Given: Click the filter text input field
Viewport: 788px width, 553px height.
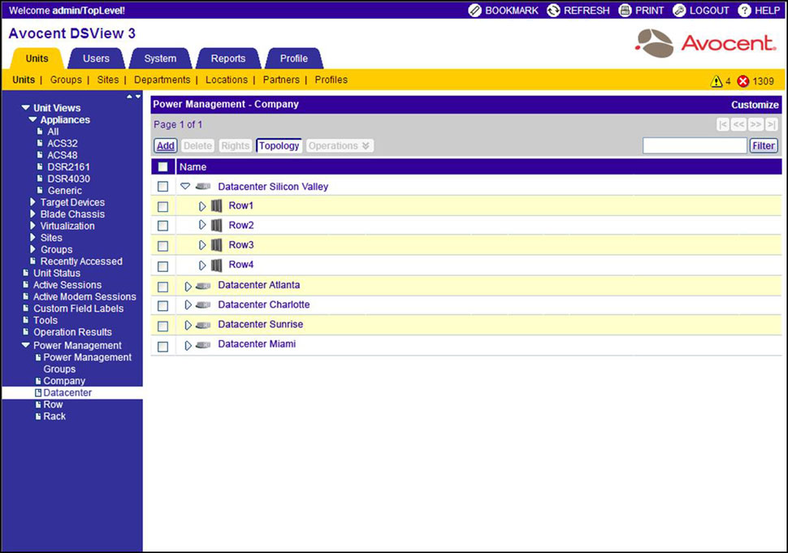Looking at the screenshot, I should [x=695, y=146].
